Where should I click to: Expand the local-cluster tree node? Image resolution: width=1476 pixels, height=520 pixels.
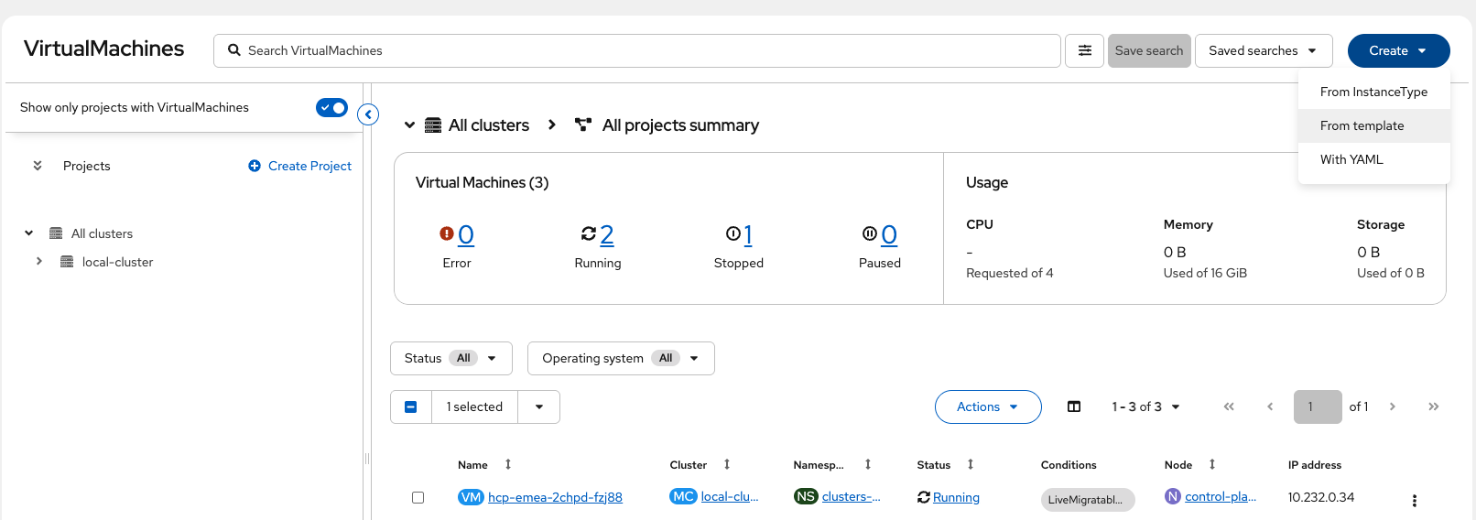(x=39, y=262)
